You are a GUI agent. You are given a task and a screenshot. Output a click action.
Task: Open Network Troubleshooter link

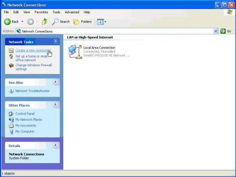click(32, 91)
